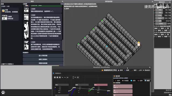Click the chat message list scrollbar
The height and width of the screenshot is (96, 172).
point(63,45)
